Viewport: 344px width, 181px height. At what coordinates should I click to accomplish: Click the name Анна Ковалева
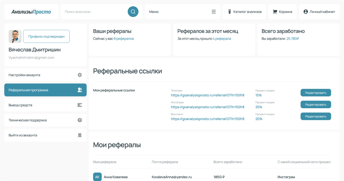[115, 177]
